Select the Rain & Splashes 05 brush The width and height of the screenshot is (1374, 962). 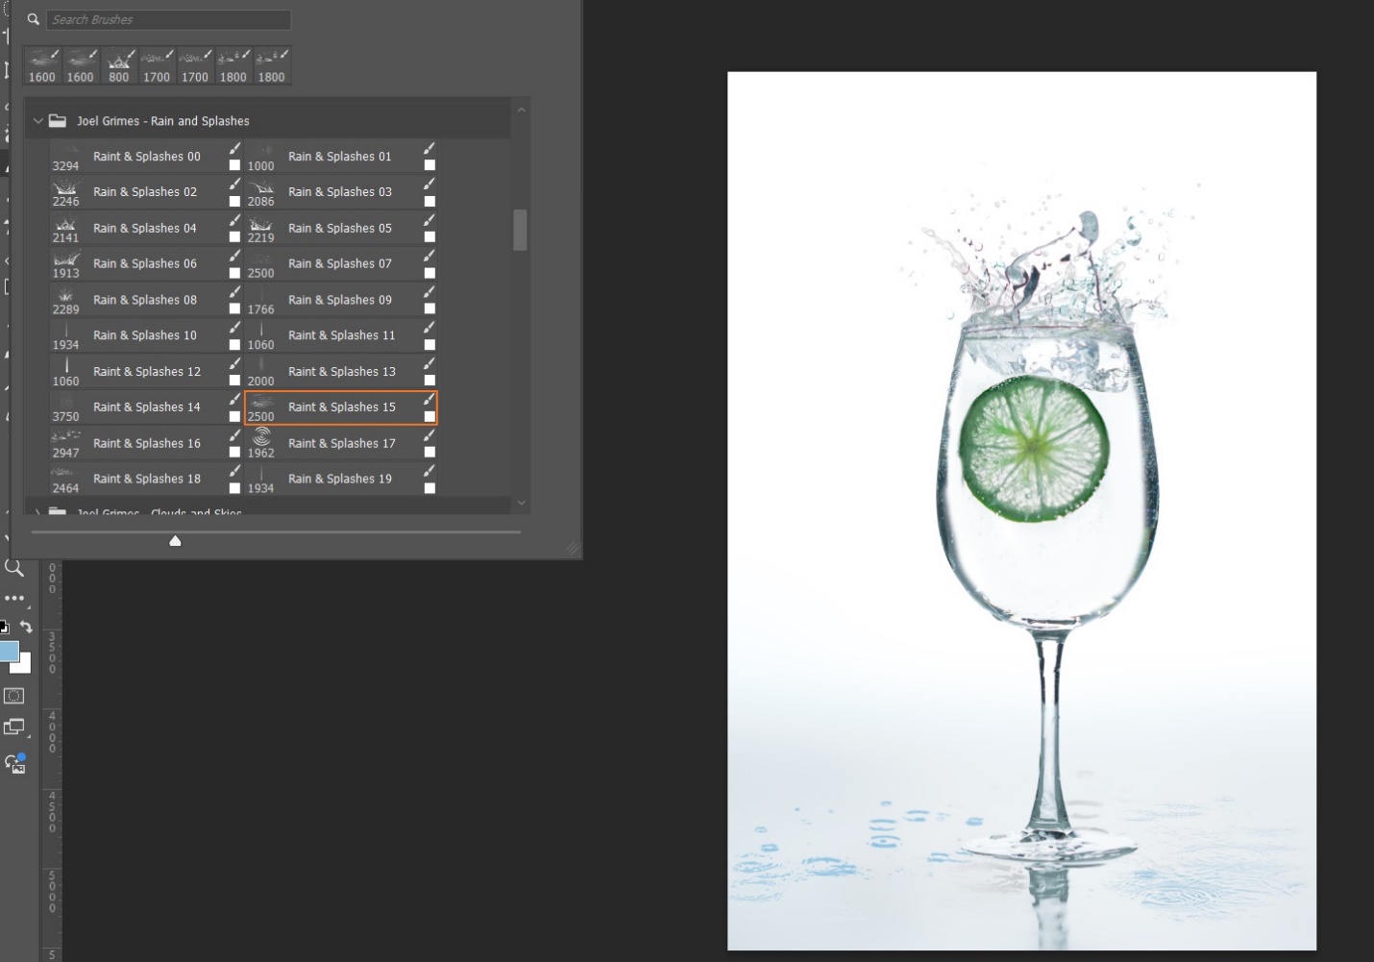(x=339, y=229)
